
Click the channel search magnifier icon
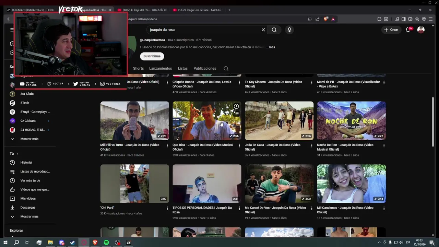coord(226,69)
